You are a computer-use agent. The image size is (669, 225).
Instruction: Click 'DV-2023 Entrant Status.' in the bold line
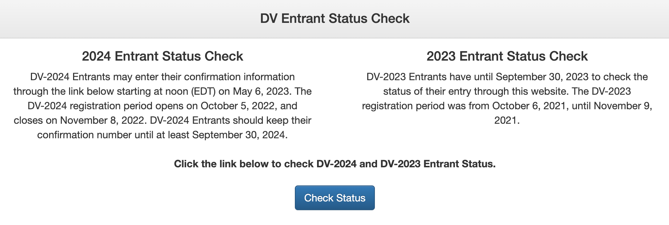click(x=438, y=164)
